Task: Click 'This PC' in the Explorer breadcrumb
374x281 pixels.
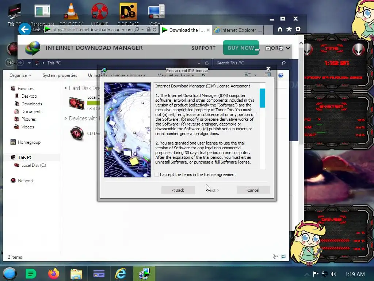Action: [54, 63]
